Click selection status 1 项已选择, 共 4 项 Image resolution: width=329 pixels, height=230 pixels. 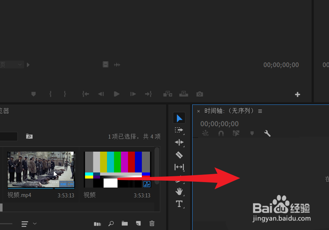(x=134, y=137)
